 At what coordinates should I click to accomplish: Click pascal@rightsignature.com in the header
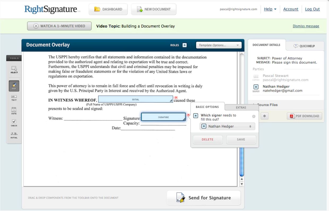tap(239, 9)
